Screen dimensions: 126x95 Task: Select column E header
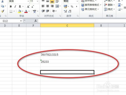19,26
